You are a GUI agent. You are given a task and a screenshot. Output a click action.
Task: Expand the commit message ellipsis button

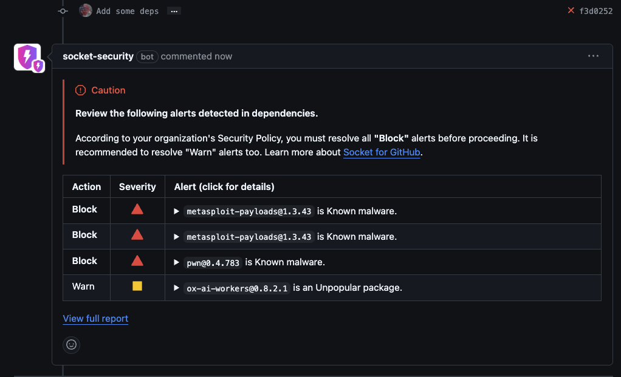[x=174, y=11]
